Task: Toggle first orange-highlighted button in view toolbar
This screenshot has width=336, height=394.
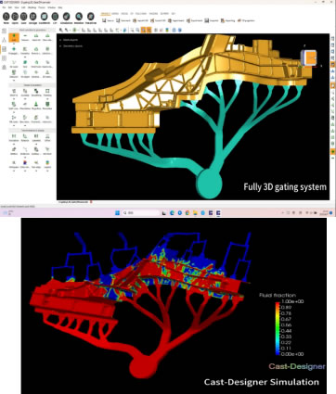Action: (144, 30)
